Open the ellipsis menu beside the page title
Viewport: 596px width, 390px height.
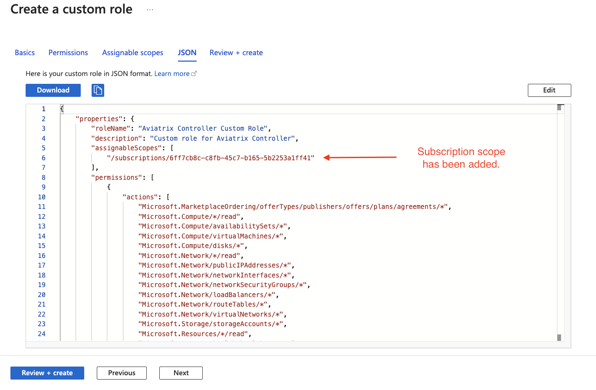click(150, 10)
